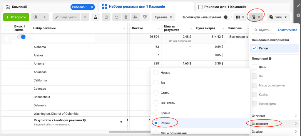Expand the За дією submenu
The image size is (301, 136).
(x=275, y=132)
